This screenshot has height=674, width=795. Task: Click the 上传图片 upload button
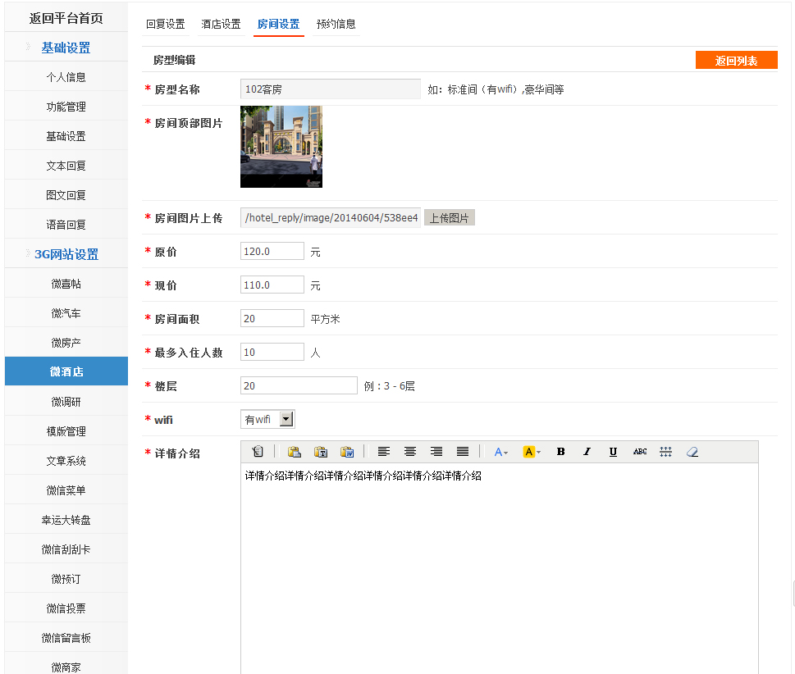click(x=450, y=218)
